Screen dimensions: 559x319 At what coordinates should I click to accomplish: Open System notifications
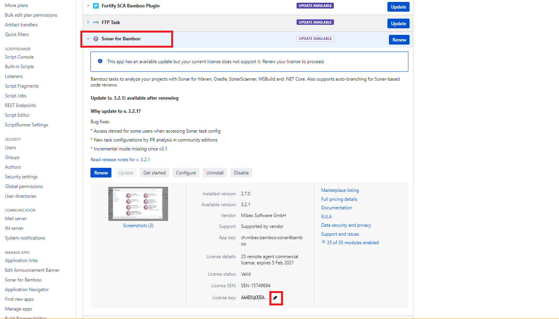pyautogui.click(x=25, y=238)
